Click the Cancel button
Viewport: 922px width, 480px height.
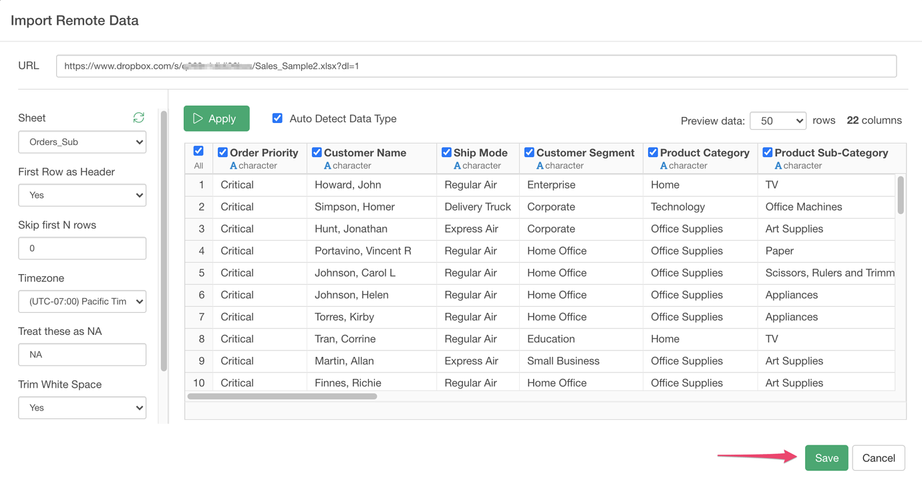(879, 458)
